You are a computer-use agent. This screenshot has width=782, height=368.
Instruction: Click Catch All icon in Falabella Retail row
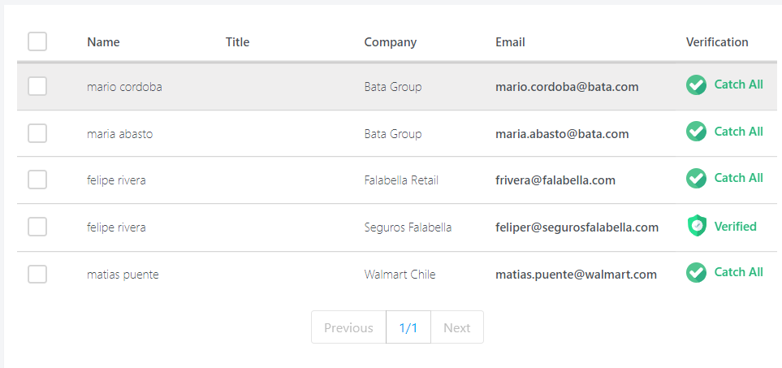tap(696, 178)
